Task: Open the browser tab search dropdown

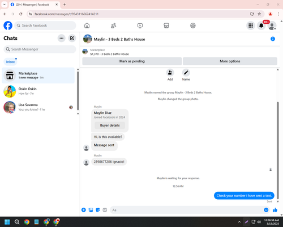Action: click(x=5, y=5)
